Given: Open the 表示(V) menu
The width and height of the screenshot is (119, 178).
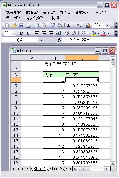Looking at the screenshot, I should 49,13.
